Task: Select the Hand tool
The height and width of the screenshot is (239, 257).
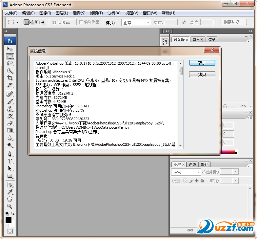Action: (x=10, y=199)
